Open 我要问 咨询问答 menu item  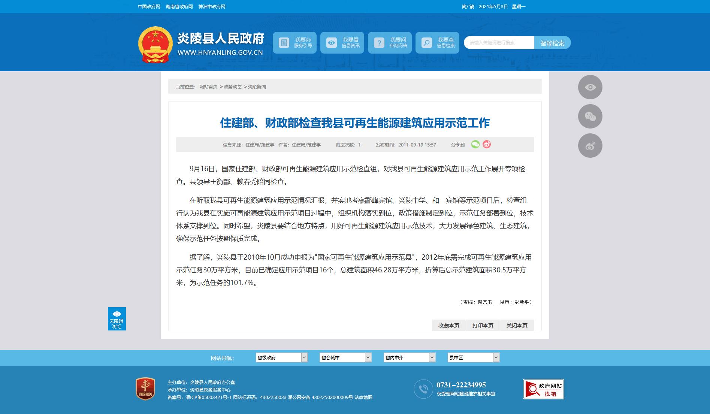pyautogui.click(x=390, y=43)
